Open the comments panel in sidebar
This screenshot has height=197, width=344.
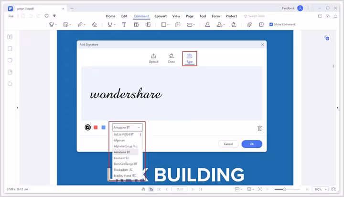pos(10,60)
